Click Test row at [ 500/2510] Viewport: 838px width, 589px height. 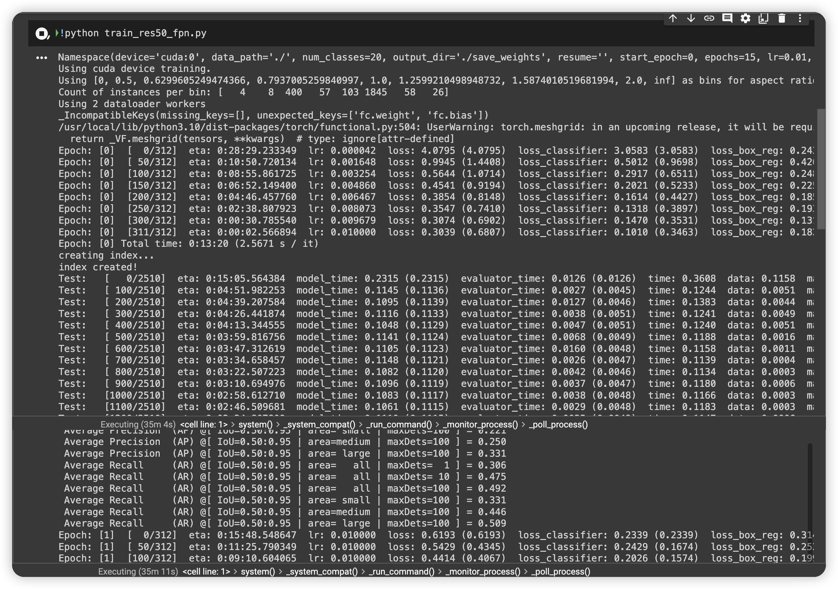pos(436,337)
